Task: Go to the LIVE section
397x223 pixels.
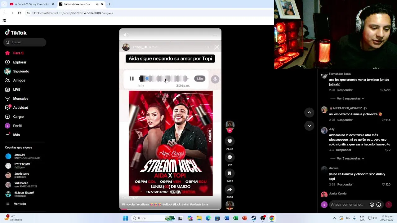Action: pos(12,90)
